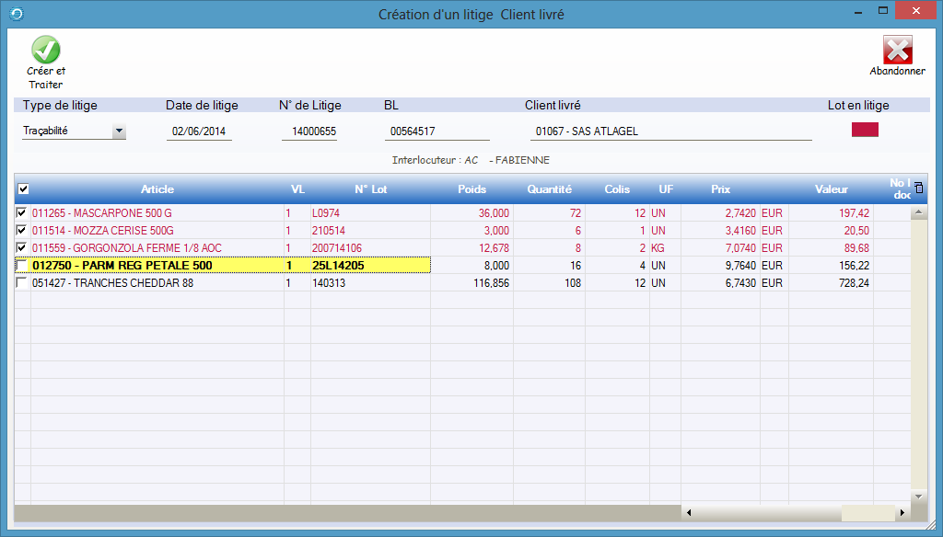The image size is (943, 537).
Task: Click the horizontal scrollbar right arrow
Action: coord(902,512)
